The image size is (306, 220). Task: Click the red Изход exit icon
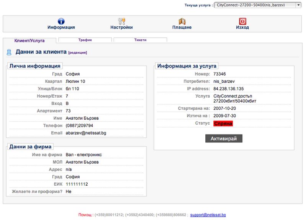point(243,21)
